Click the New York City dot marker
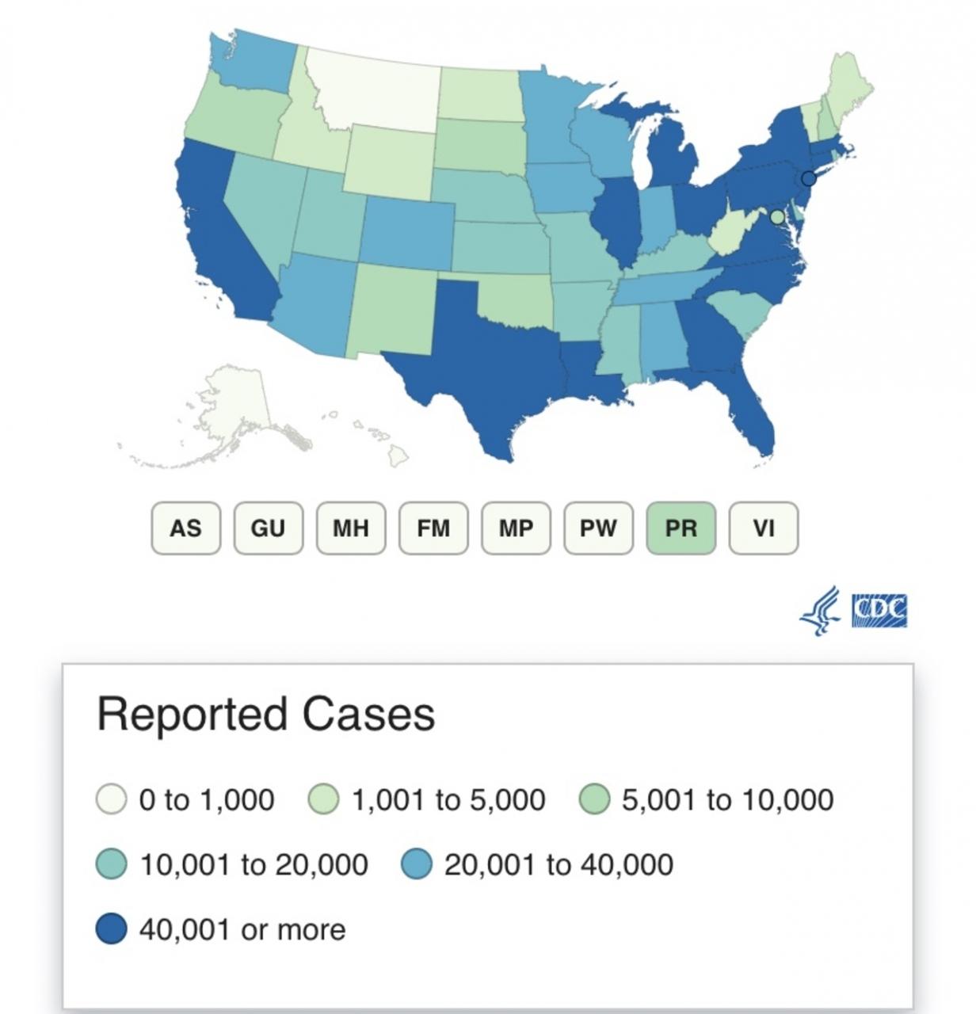The width and height of the screenshot is (976, 1014). click(x=808, y=178)
